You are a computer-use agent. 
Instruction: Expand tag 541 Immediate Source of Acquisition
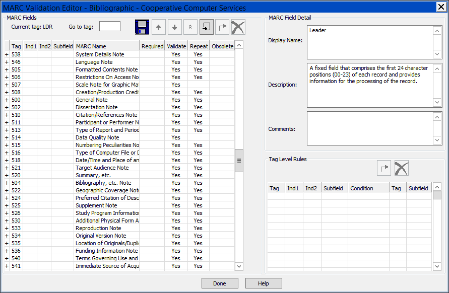point(7,266)
